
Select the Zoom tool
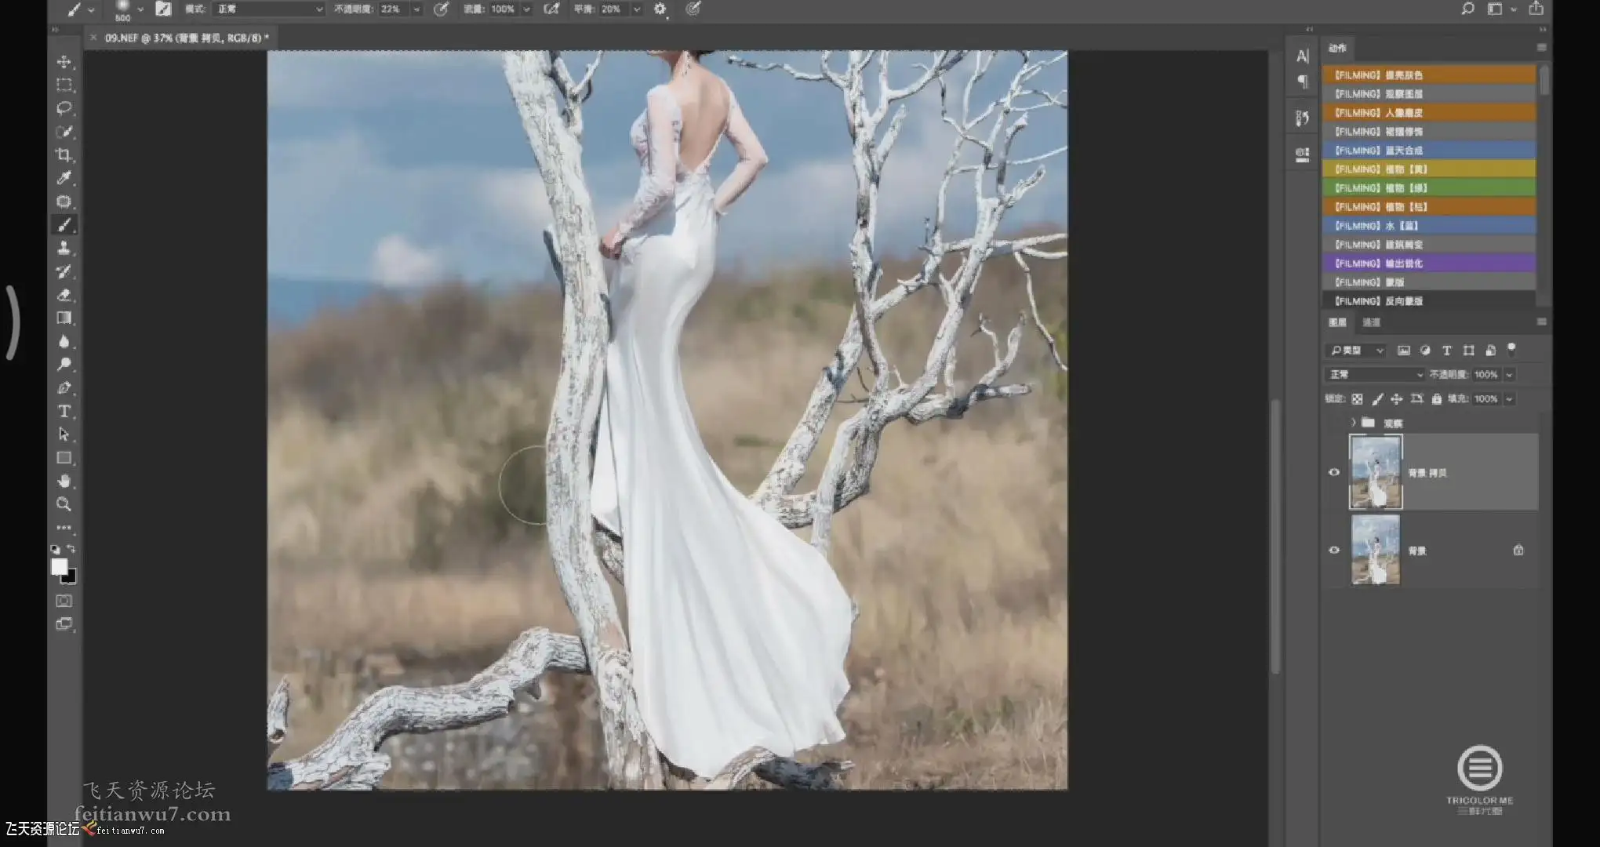click(x=64, y=504)
